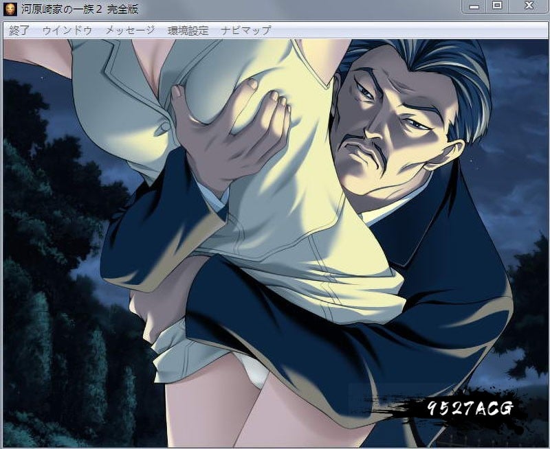Close the game window
550x449 pixels.
[x=527, y=5]
